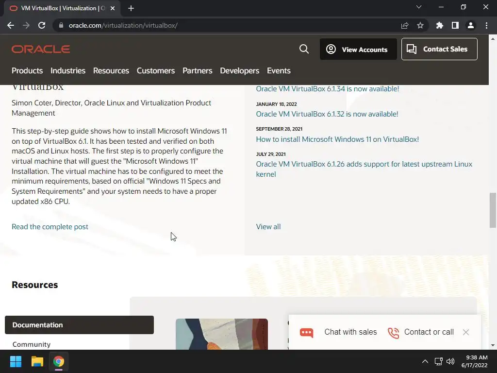The height and width of the screenshot is (373, 497).
Task: Share this page via share icon
Action: pos(405,25)
